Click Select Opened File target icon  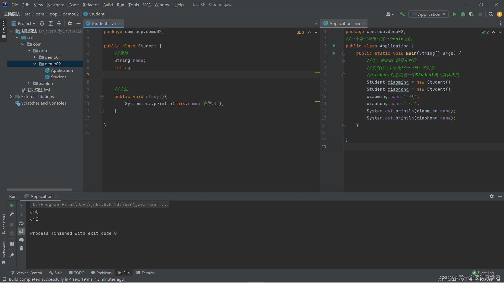pyautogui.click(x=42, y=23)
